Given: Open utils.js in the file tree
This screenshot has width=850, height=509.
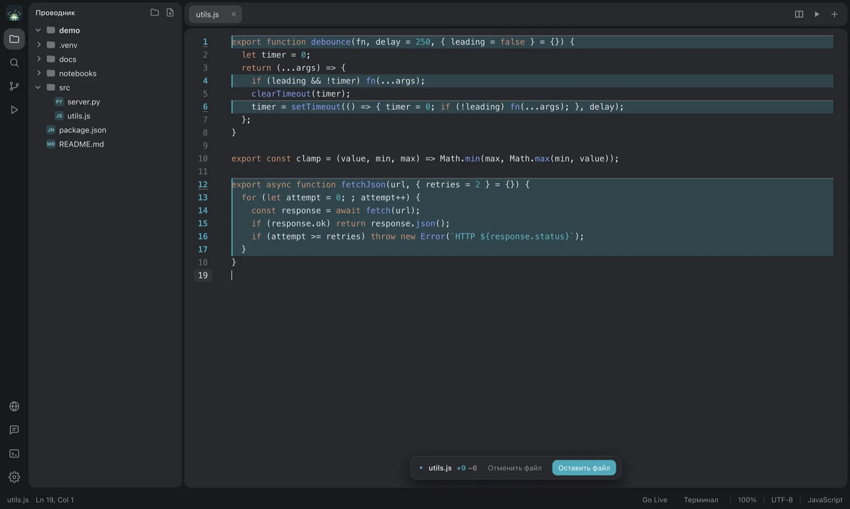Looking at the screenshot, I should (x=105, y=116).
